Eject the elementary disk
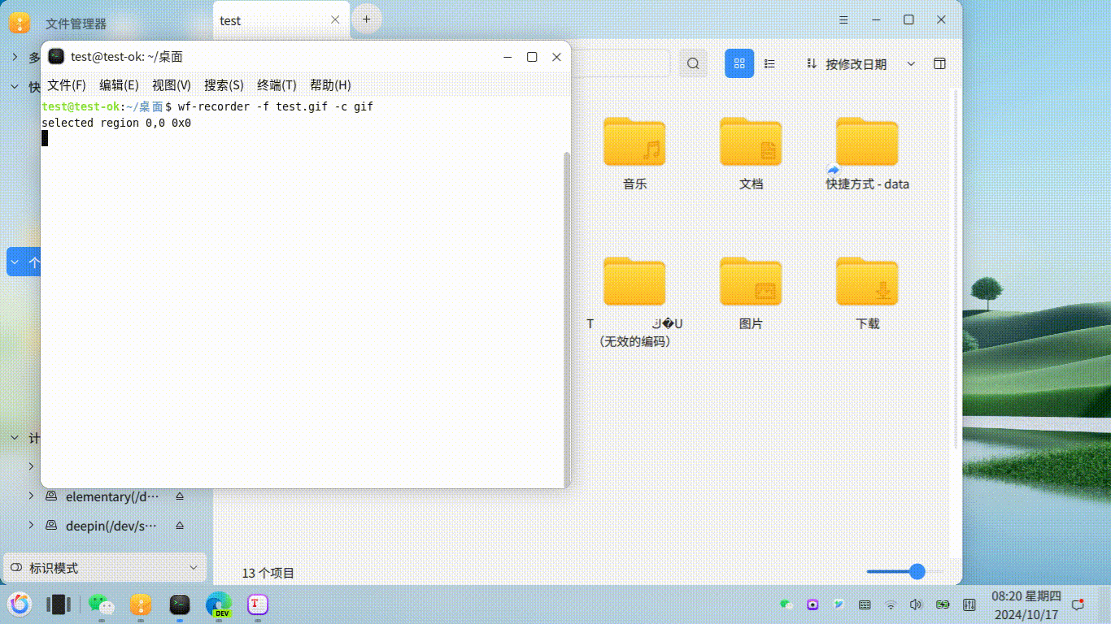The width and height of the screenshot is (1111, 624). 180,496
